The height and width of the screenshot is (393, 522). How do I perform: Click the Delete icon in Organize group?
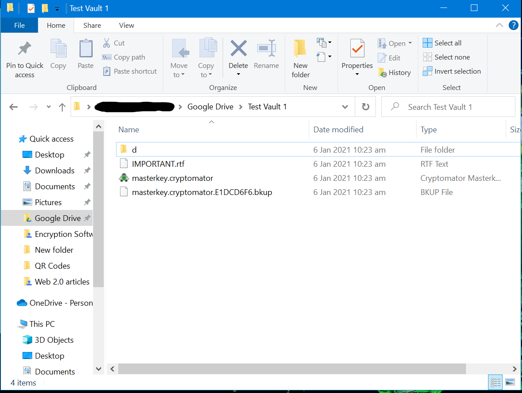(238, 49)
